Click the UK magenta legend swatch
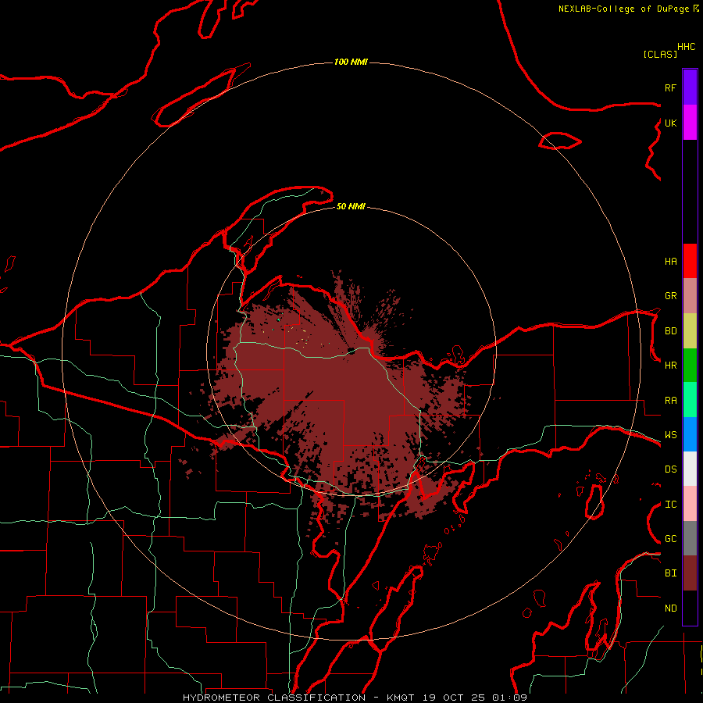Image resolution: width=703 pixels, height=703 pixels. point(690,123)
